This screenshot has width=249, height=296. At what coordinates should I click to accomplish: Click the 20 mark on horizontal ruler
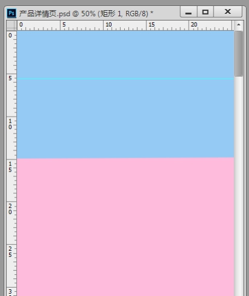point(194,25)
